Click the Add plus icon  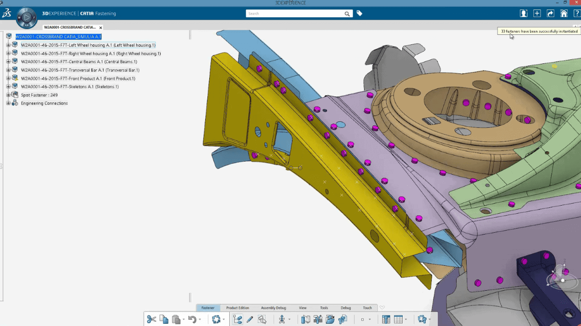[x=537, y=14]
